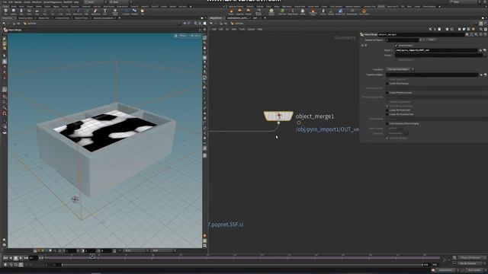Image resolution: width=488 pixels, height=274 pixels.
Task: Open the parameter panel gear menu
Action: coord(467,34)
